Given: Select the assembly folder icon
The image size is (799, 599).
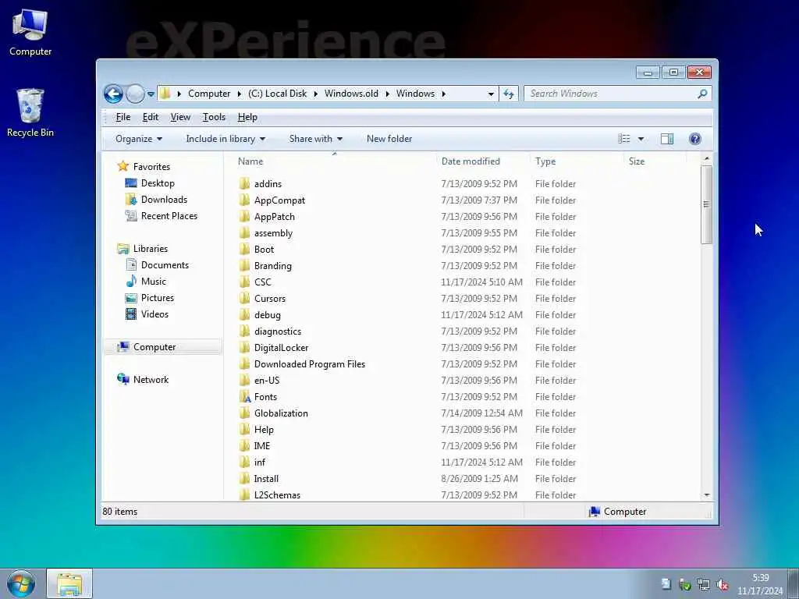Looking at the screenshot, I should click(244, 232).
